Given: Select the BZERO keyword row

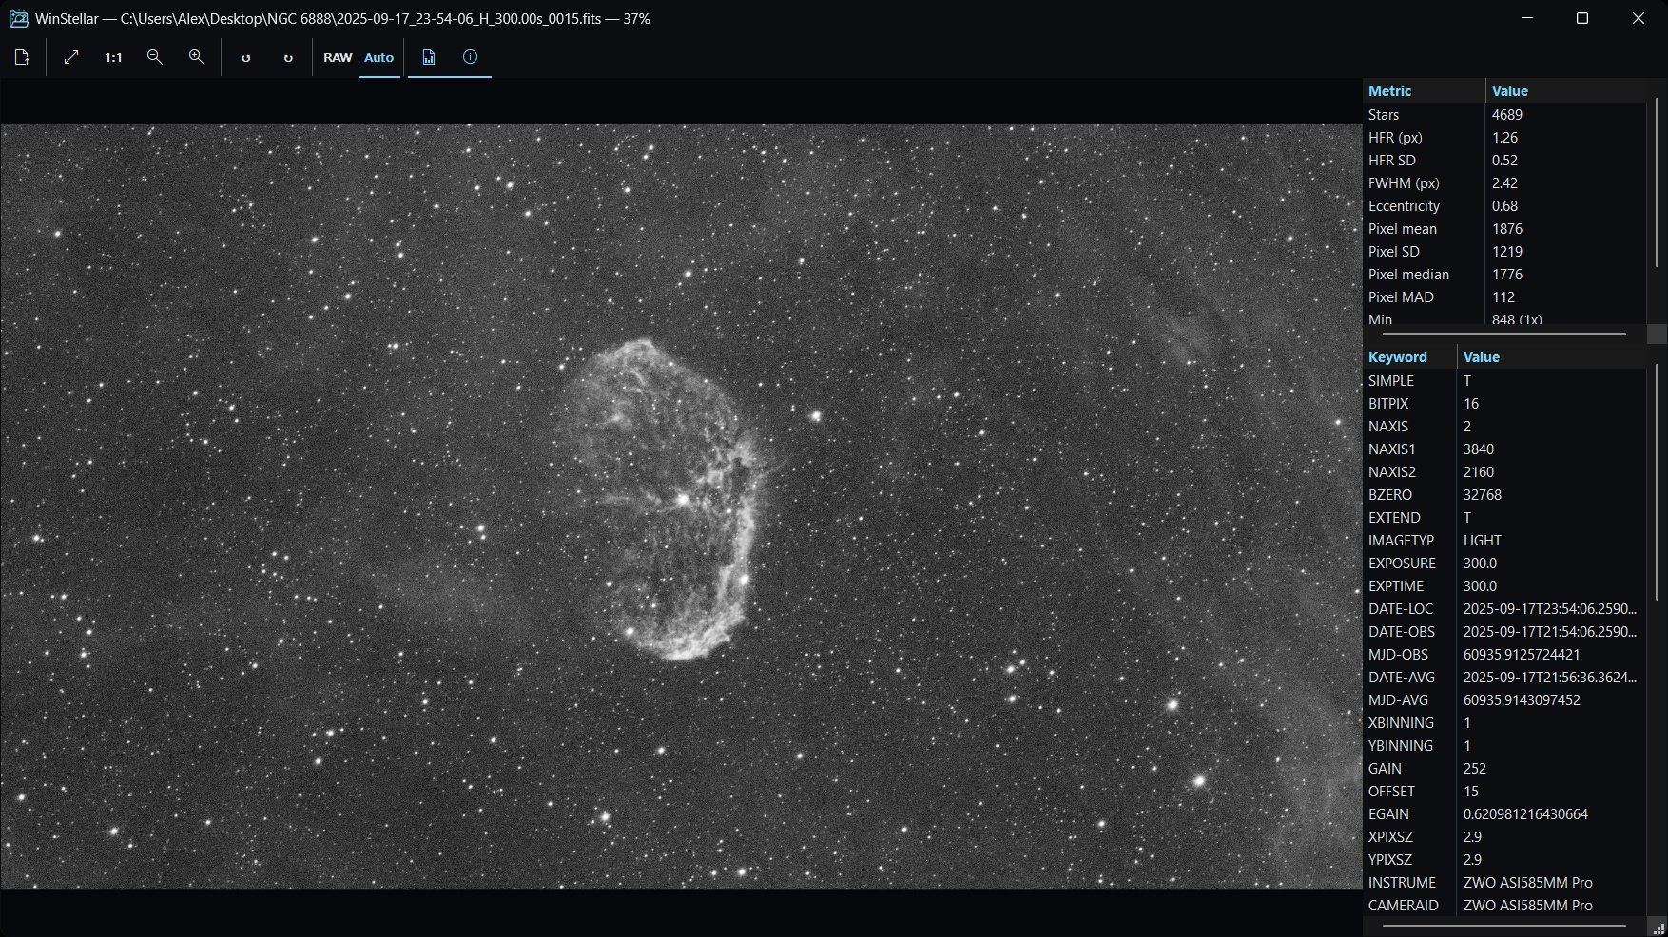Looking at the screenshot, I should (x=1505, y=494).
